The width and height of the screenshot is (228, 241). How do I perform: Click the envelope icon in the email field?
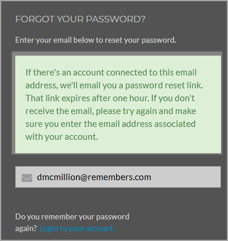click(x=27, y=178)
